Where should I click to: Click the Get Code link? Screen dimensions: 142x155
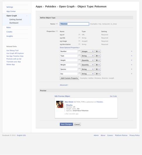click(113, 96)
